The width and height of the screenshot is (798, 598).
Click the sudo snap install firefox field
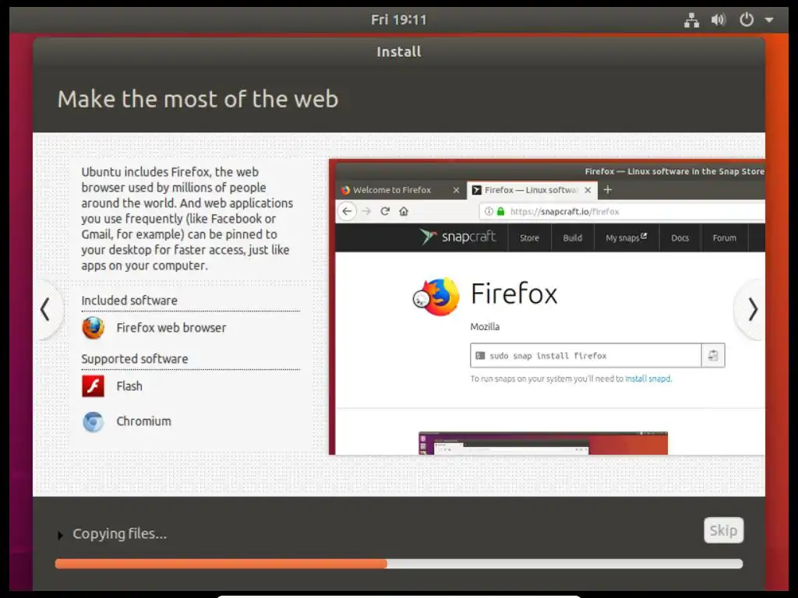pyautogui.click(x=586, y=355)
